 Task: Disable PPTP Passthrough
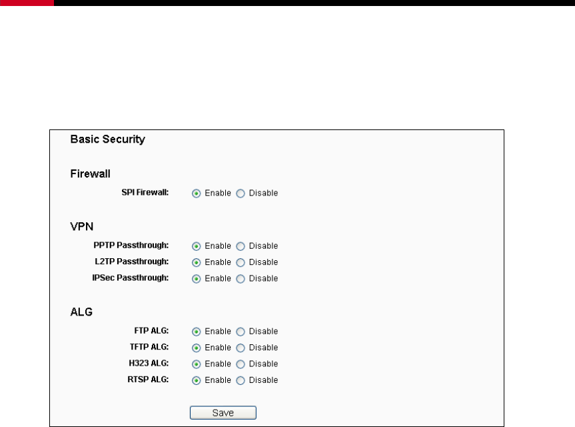241,246
